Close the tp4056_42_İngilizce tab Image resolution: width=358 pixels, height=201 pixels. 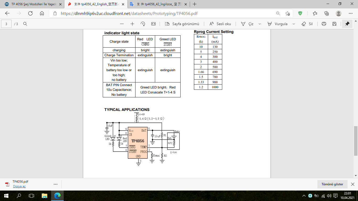[x=186, y=4]
